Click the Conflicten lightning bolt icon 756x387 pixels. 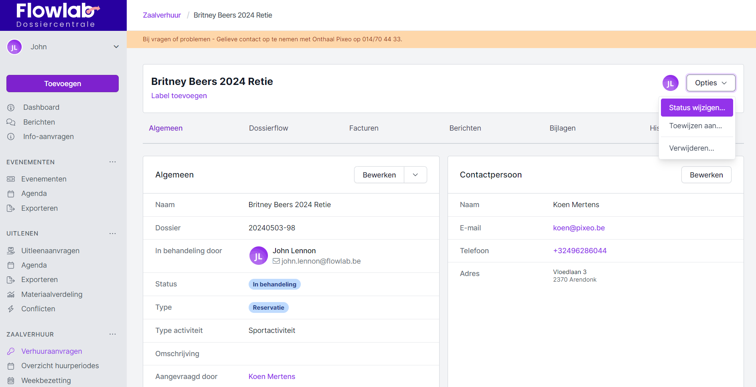(x=11, y=309)
